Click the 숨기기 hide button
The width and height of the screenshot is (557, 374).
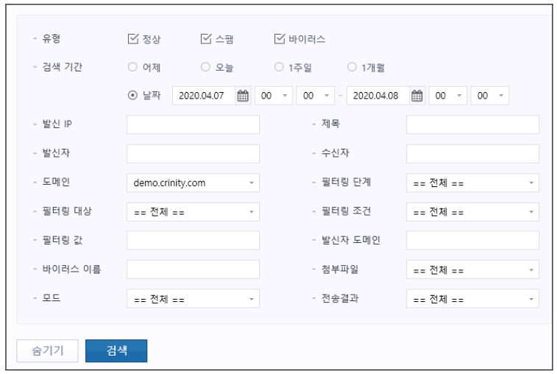(47, 351)
